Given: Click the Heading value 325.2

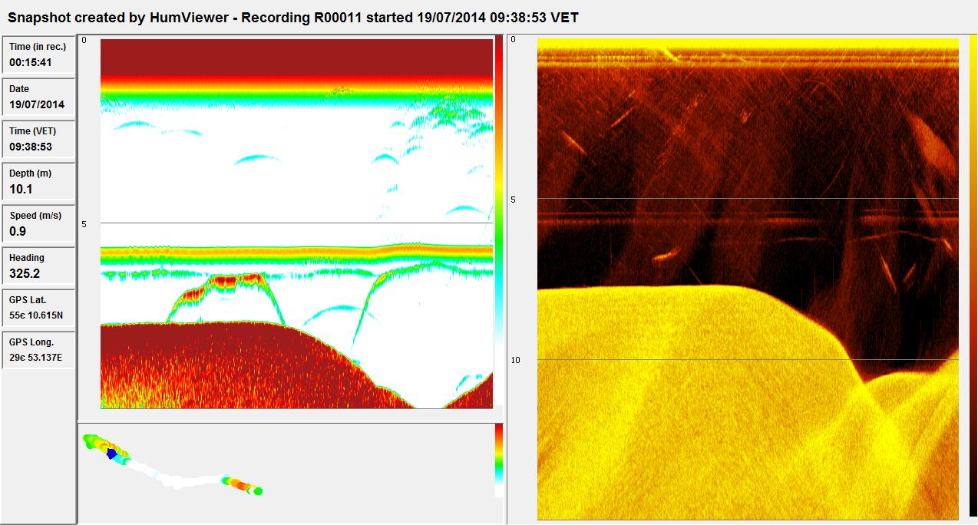Looking at the screenshot, I should click(x=38, y=266).
